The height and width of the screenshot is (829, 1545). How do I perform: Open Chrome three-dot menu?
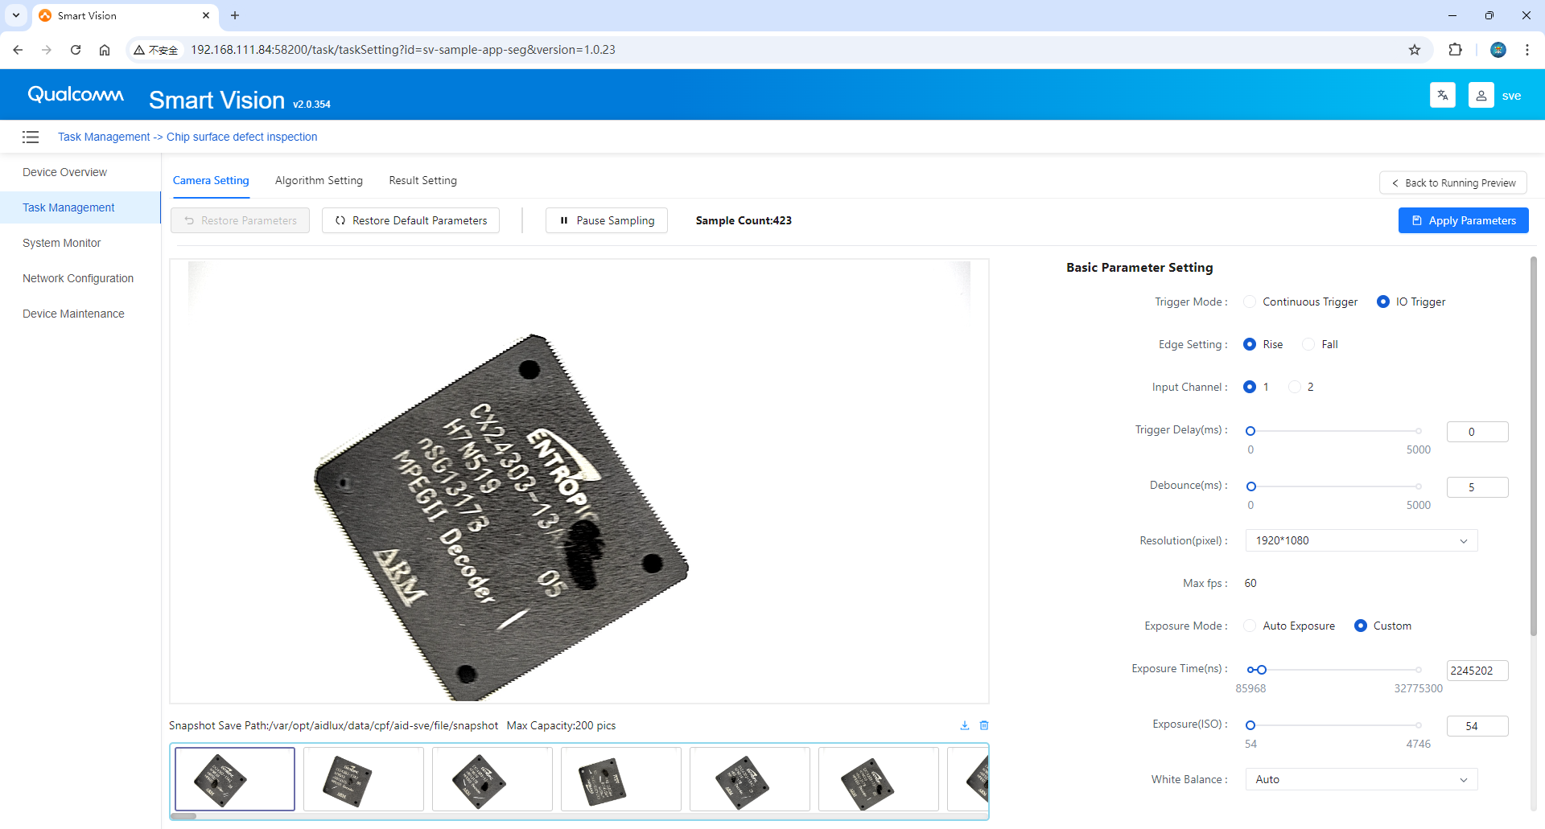(x=1527, y=50)
